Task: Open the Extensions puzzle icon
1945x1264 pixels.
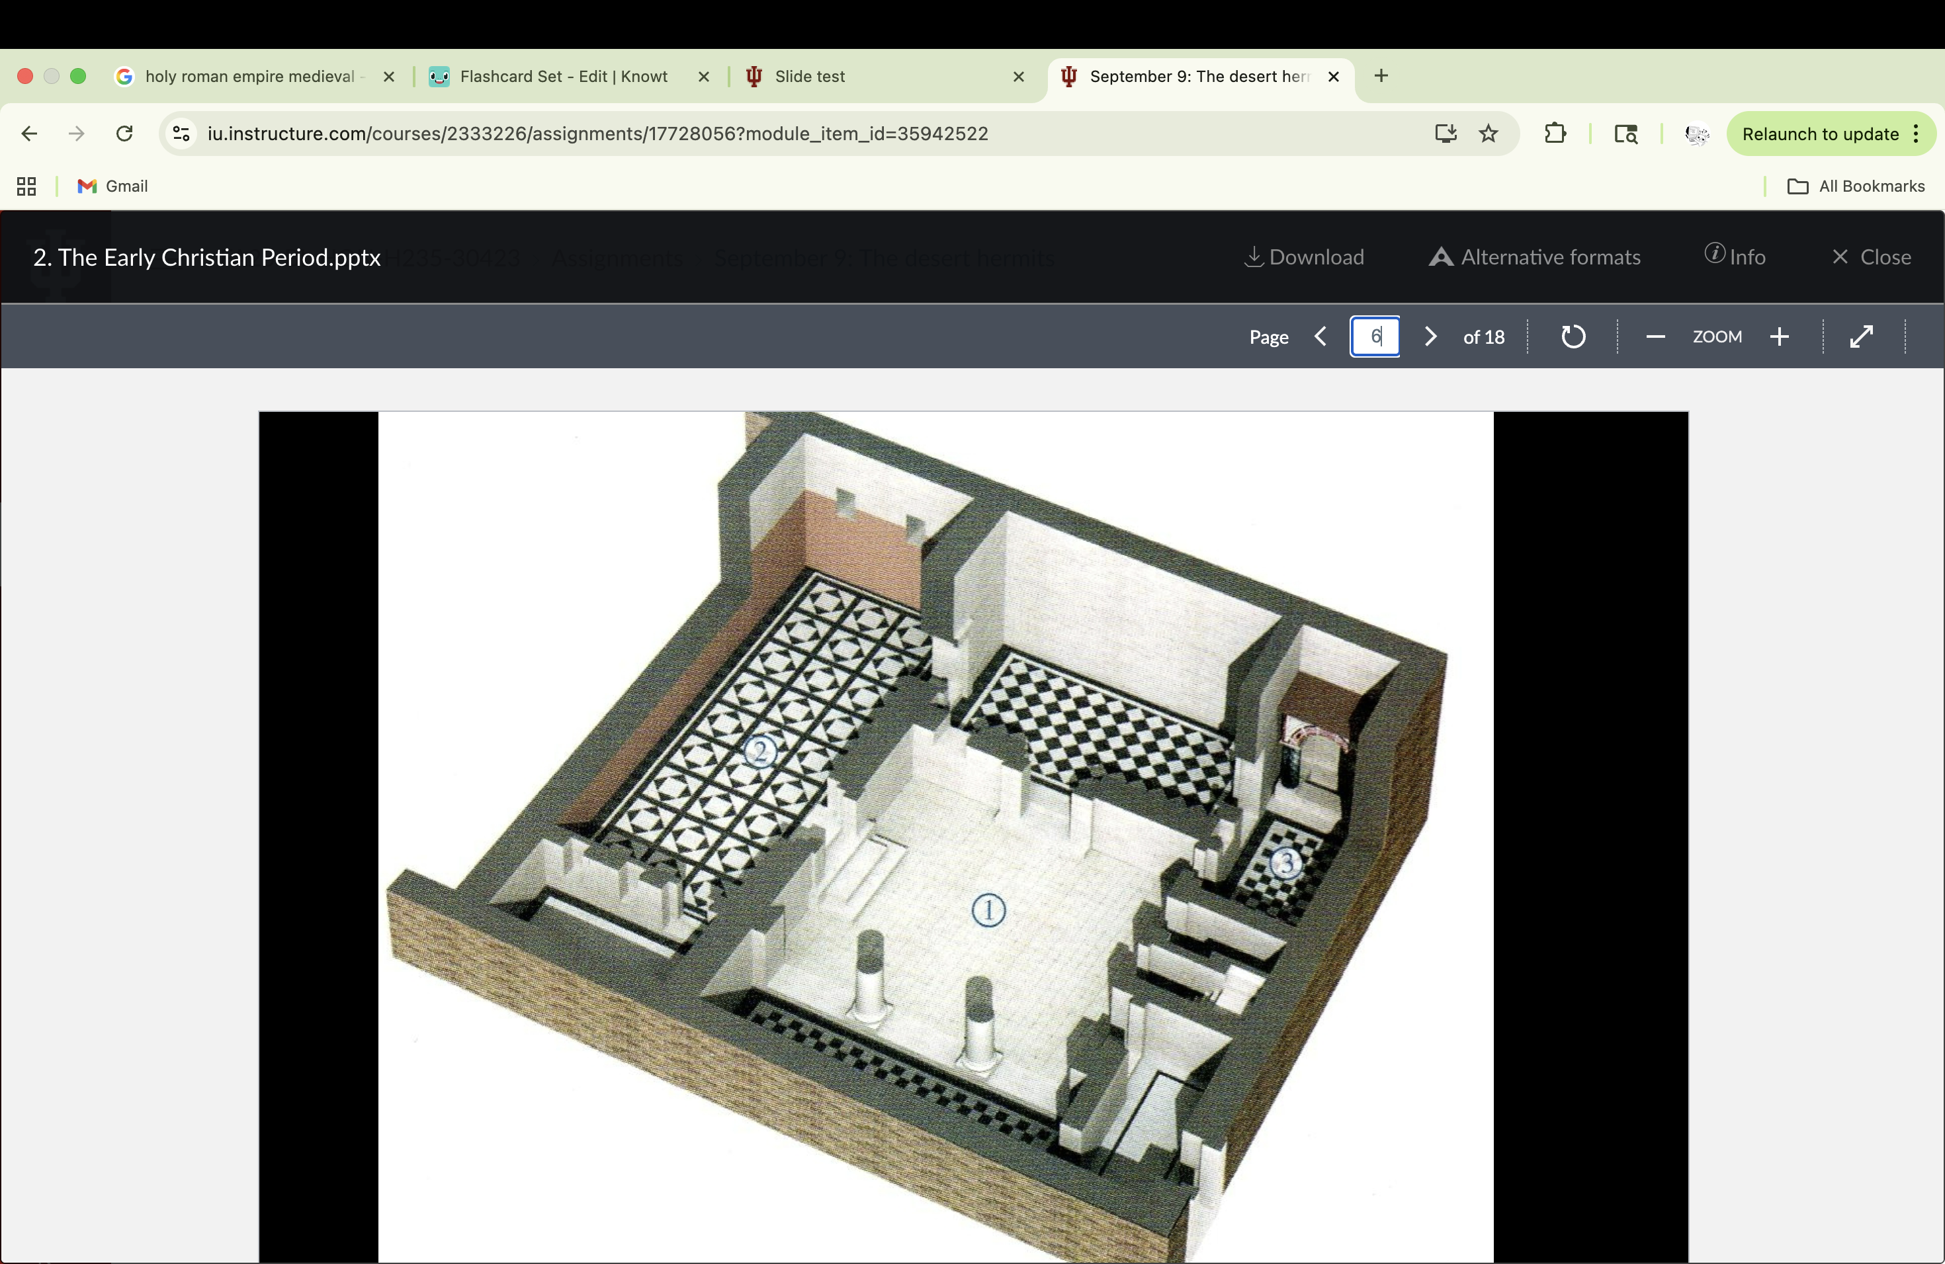Action: (x=1555, y=134)
